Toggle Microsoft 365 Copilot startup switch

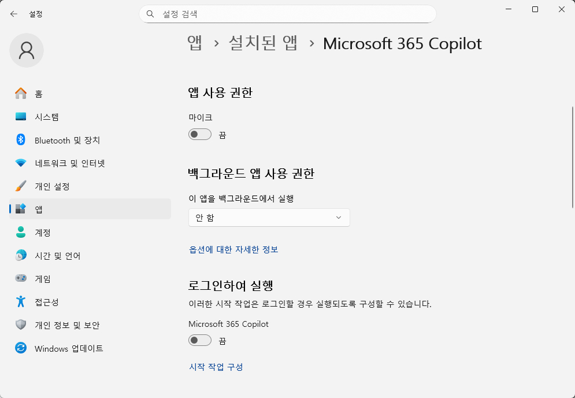pos(200,340)
